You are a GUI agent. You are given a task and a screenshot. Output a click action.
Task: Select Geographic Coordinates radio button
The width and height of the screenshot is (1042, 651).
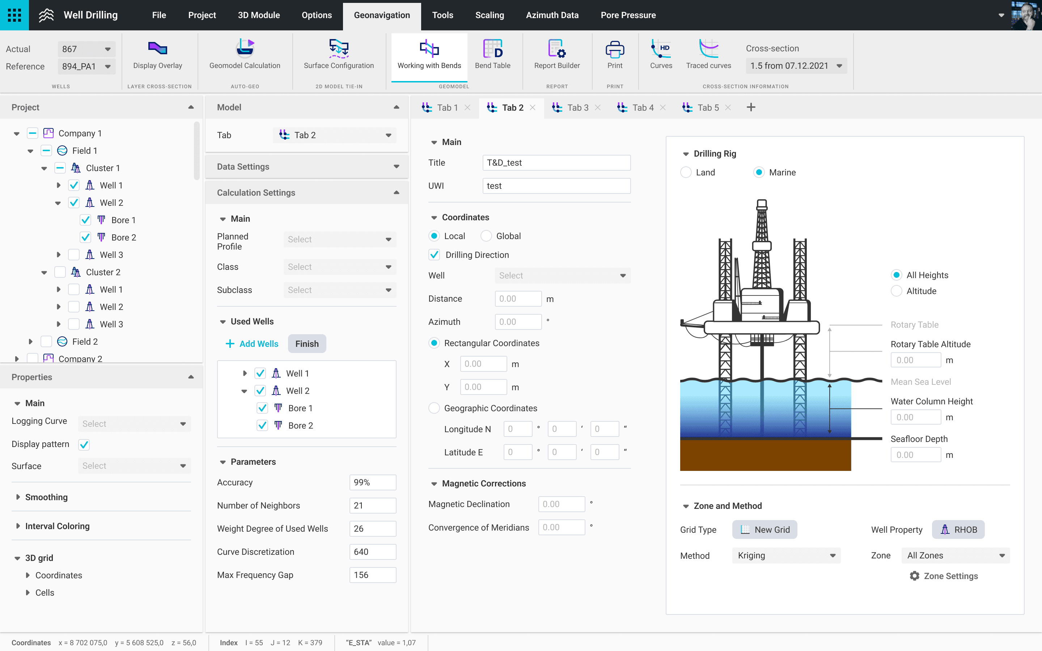pos(434,408)
